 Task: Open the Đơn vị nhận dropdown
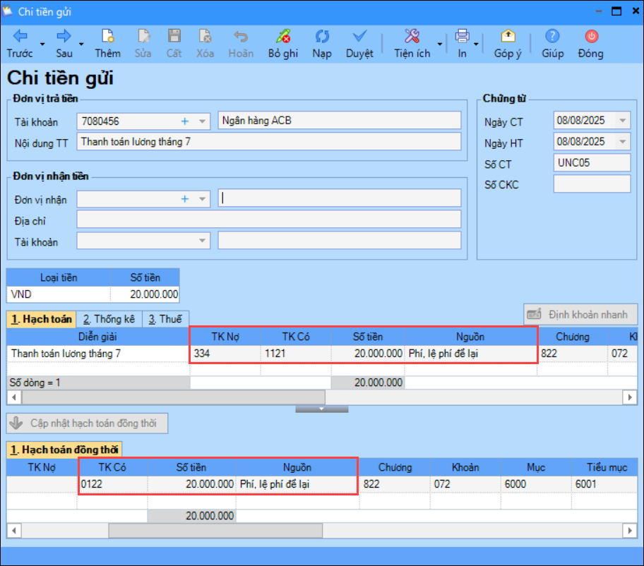(202, 199)
